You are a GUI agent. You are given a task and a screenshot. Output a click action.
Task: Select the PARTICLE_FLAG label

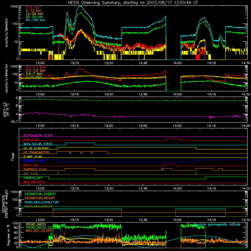pos(35,169)
